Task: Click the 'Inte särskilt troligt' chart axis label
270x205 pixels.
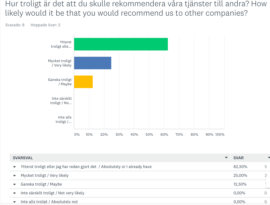Action: pos(61,101)
